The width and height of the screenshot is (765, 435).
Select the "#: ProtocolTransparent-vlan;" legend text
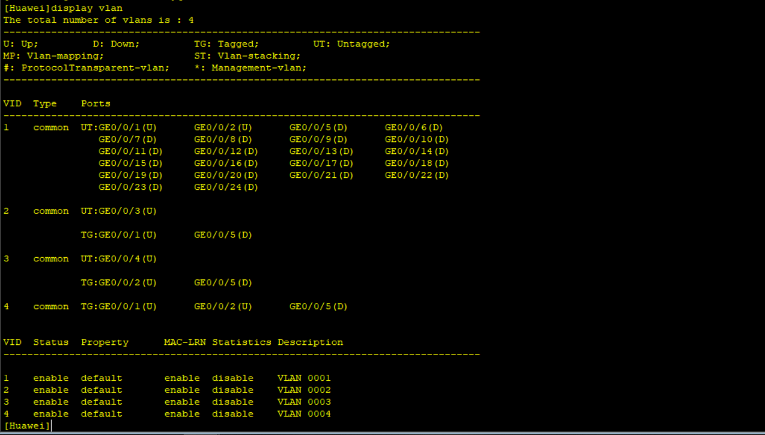pos(86,67)
